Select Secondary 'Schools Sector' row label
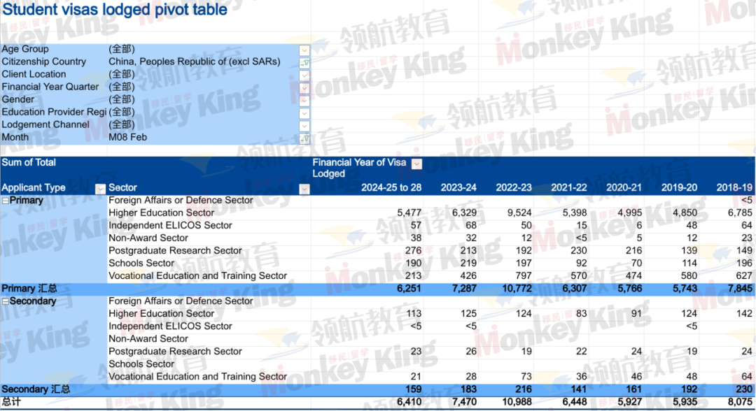This screenshot has height=411, width=756. pyautogui.click(x=141, y=364)
